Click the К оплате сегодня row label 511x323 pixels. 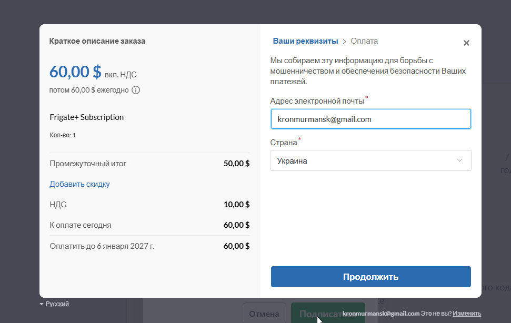click(x=80, y=225)
